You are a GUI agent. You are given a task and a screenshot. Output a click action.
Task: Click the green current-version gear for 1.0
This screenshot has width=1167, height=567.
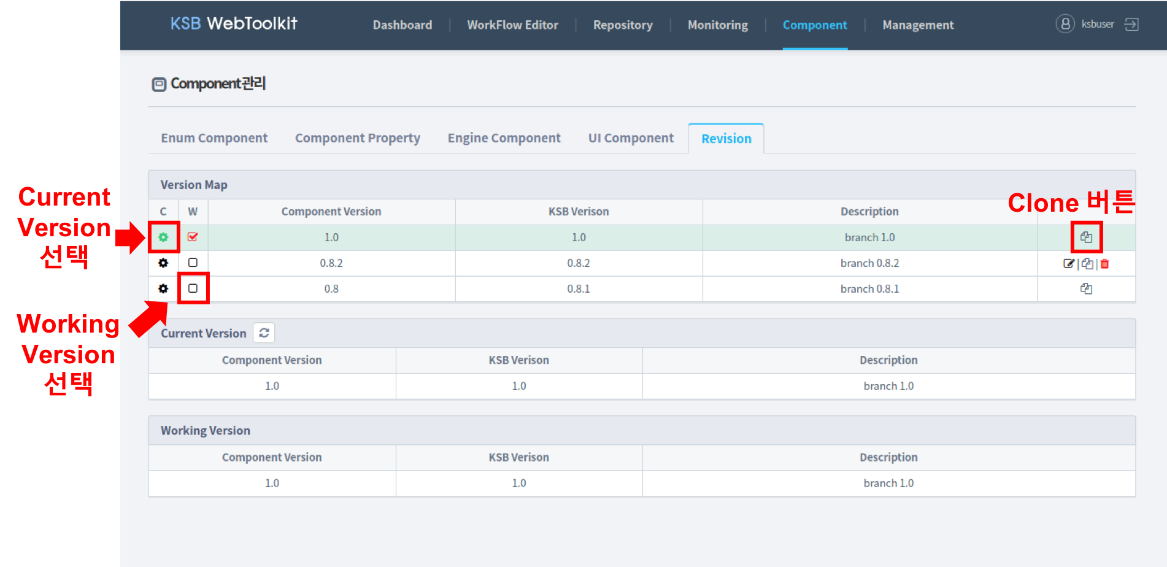[163, 237]
